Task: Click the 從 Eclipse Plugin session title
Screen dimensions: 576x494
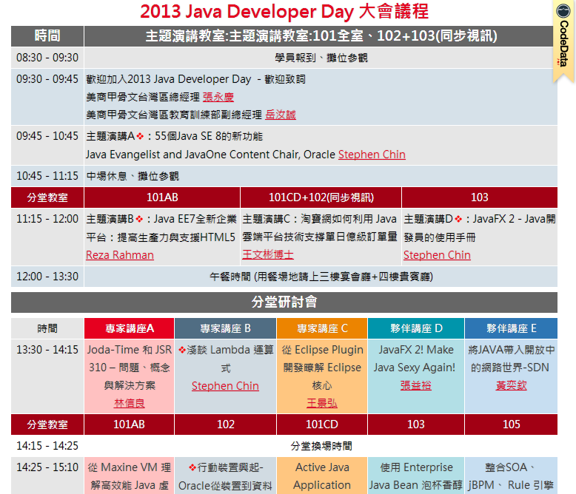Action: tap(322, 368)
